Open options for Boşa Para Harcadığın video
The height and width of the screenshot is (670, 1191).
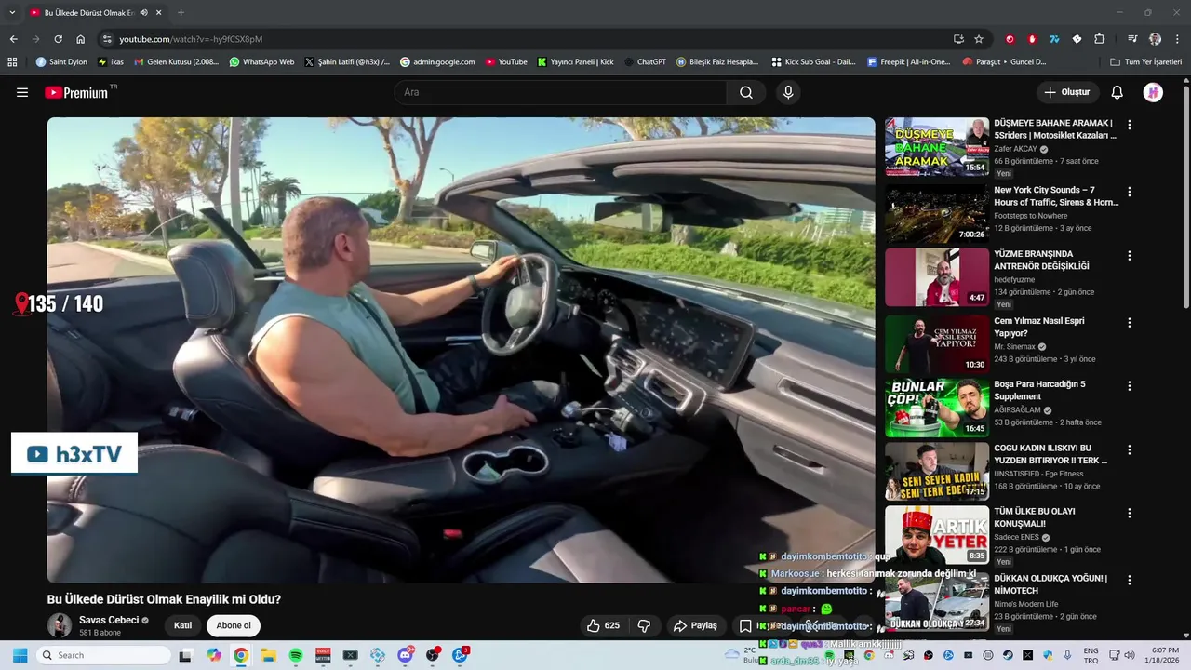pyautogui.click(x=1130, y=386)
